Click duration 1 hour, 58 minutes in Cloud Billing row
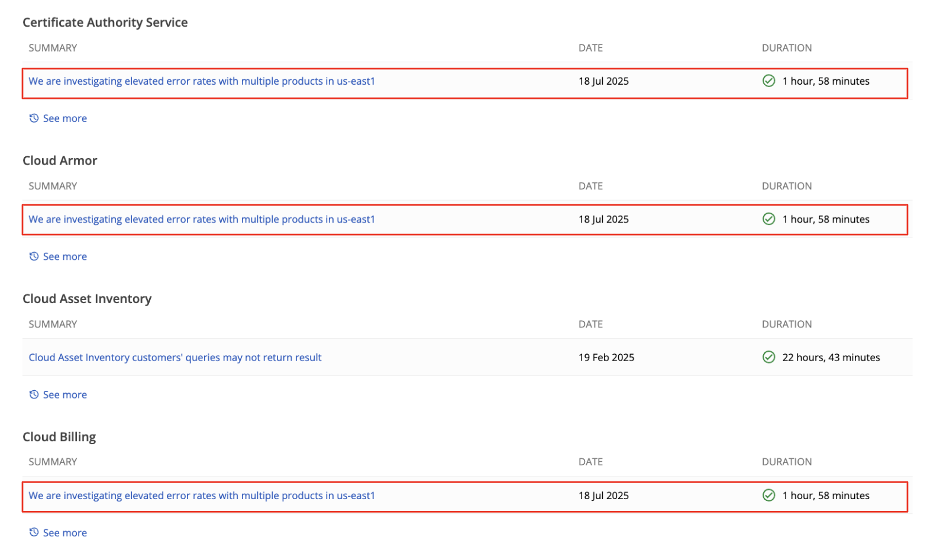The height and width of the screenshot is (553, 943). point(826,496)
